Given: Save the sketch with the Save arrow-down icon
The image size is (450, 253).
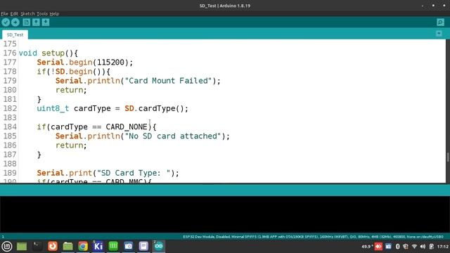Looking at the screenshot, I should [46, 22].
